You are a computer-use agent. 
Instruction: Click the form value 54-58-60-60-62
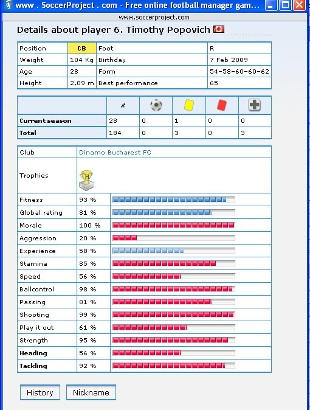pos(239,71)
